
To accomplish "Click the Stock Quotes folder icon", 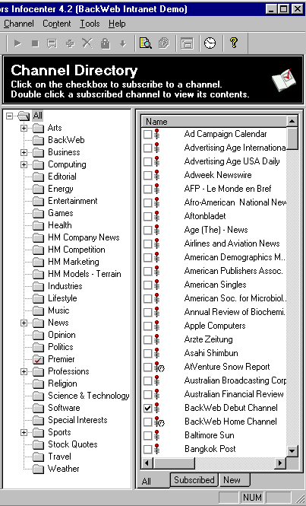I will tap(38, 444).
